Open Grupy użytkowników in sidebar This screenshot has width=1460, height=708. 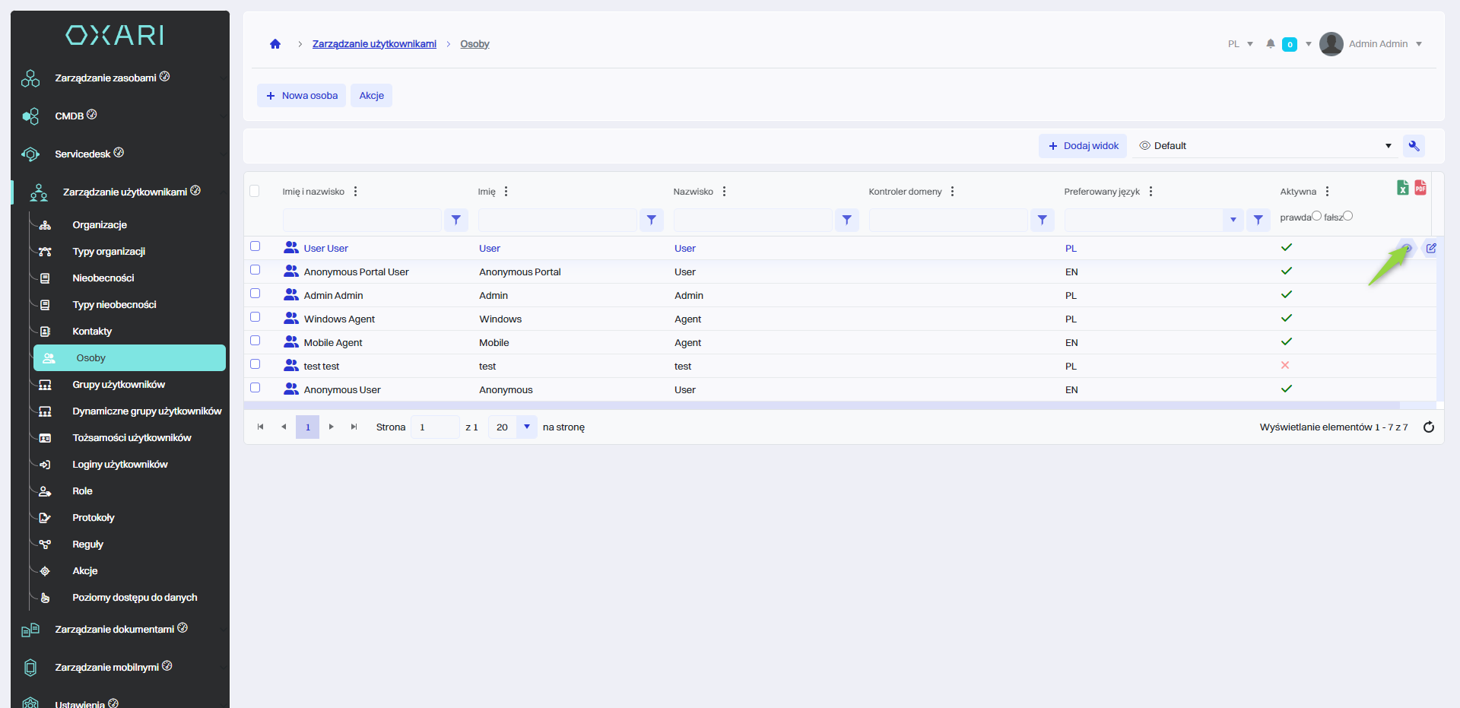pyautogui.click(x=119, y=385)
